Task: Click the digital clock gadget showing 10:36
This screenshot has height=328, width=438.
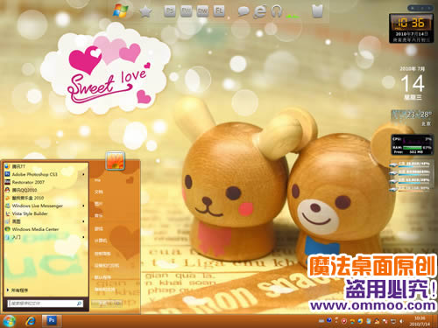Action: click(411, 28)
